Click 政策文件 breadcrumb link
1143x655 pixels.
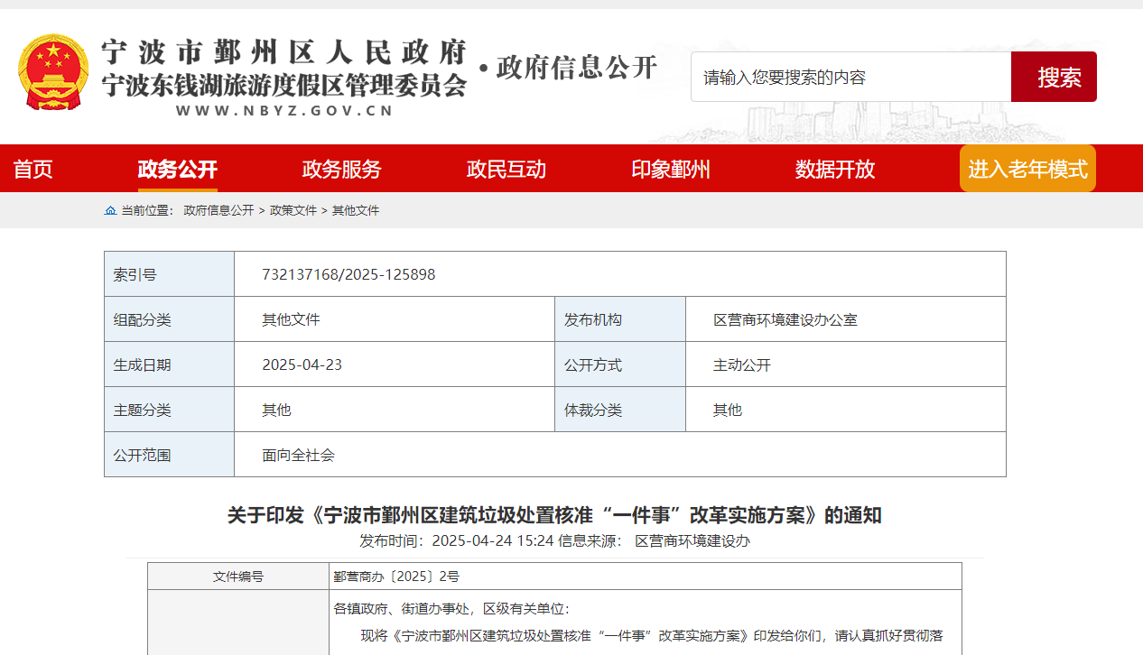(293, 211)
